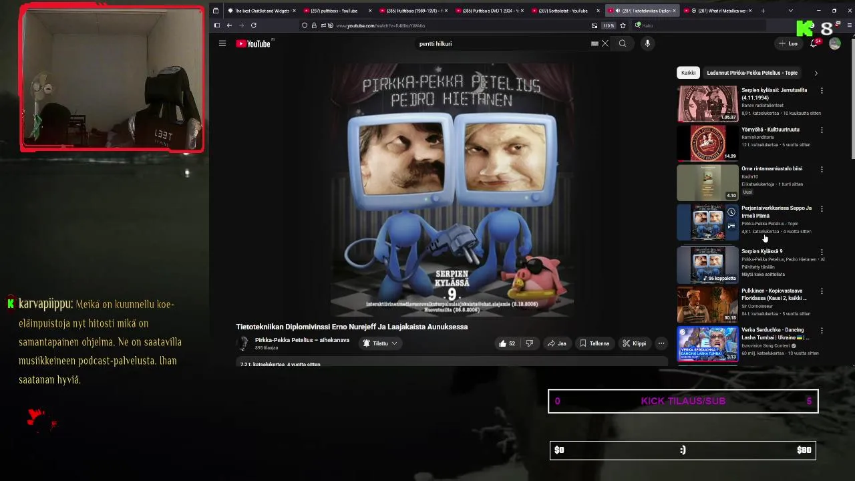This screenshot has width=855, height=481.
Task: Open options for Verka Serduchka video
Action: pyautogui.click(x=822, y=330)
